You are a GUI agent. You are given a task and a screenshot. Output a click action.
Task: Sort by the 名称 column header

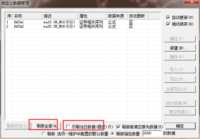[x=27, y=16]
